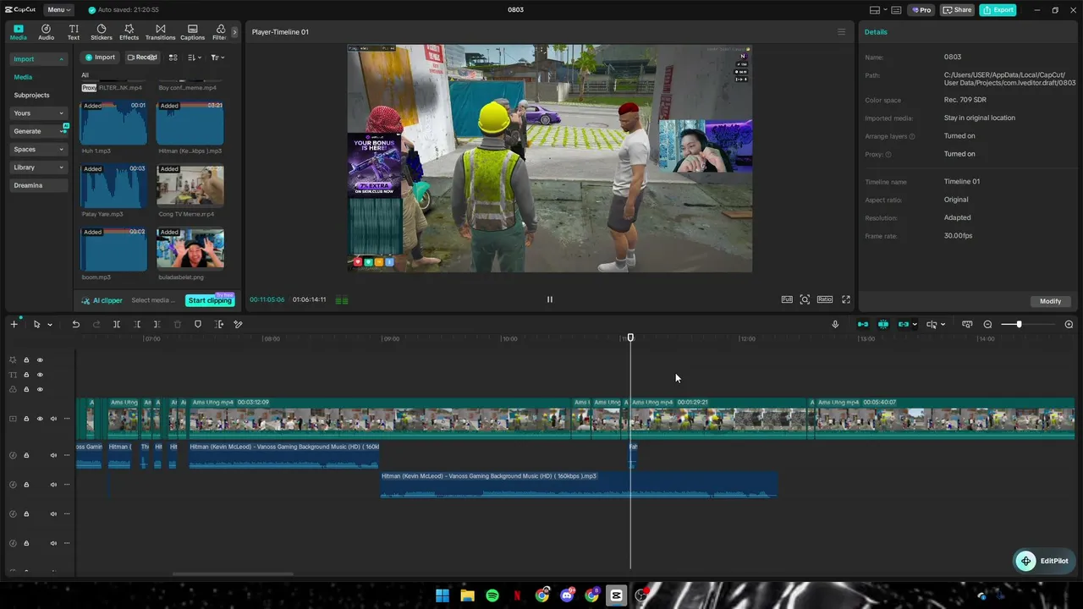1083x609 pixels.
Task: Click Start clipping button
Action: coord(210,300)
